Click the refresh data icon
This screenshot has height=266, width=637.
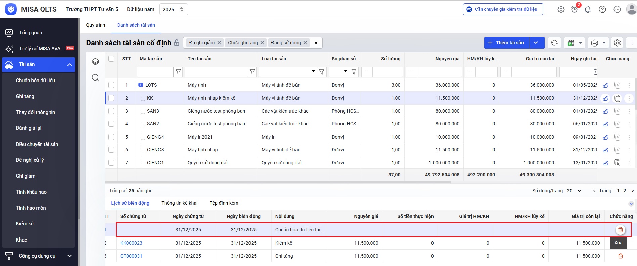[554, 43]
